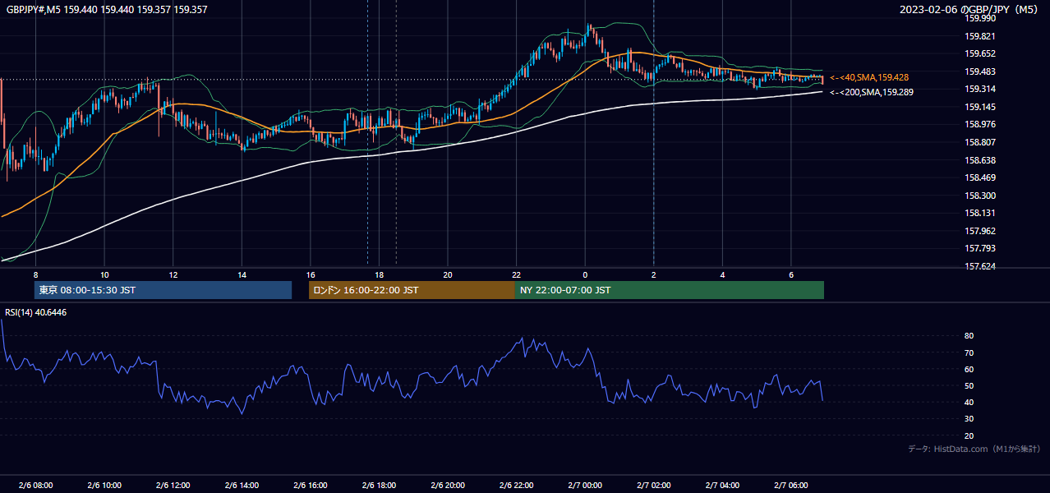The image size is (1050, 493).
Task: Click the hour tick 22 on chart axis
Action: coord(516,274)
